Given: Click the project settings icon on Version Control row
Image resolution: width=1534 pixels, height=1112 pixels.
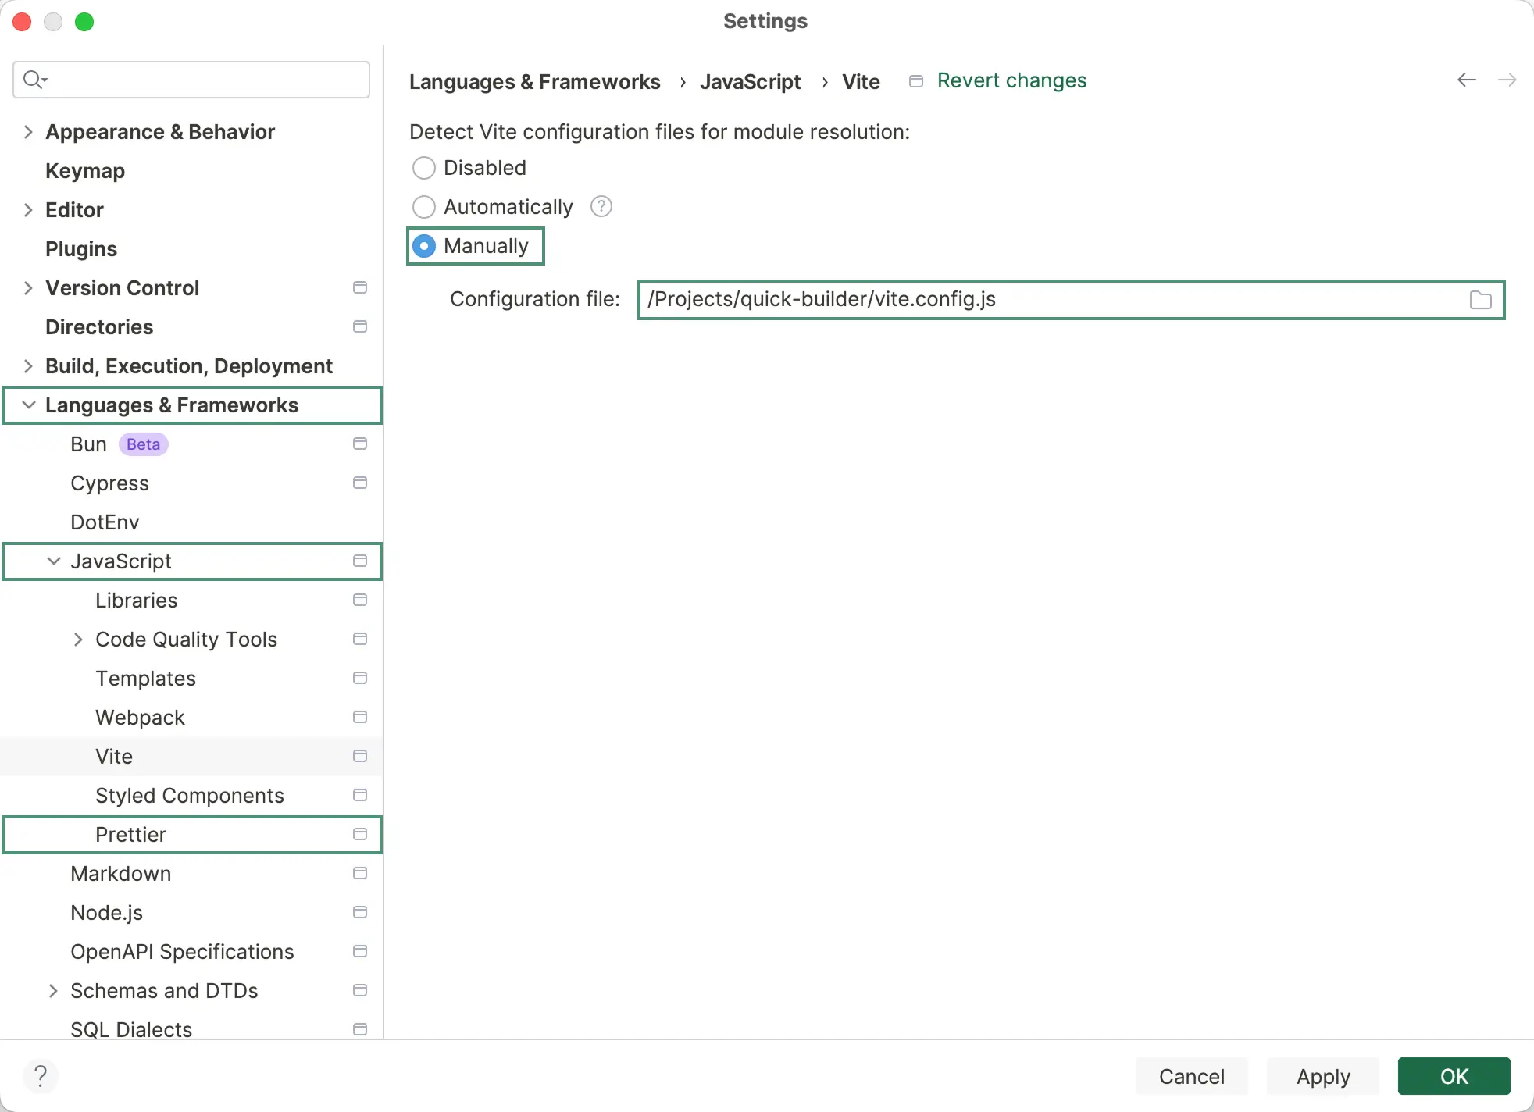Looking at the screenshot, I should 360,288.
